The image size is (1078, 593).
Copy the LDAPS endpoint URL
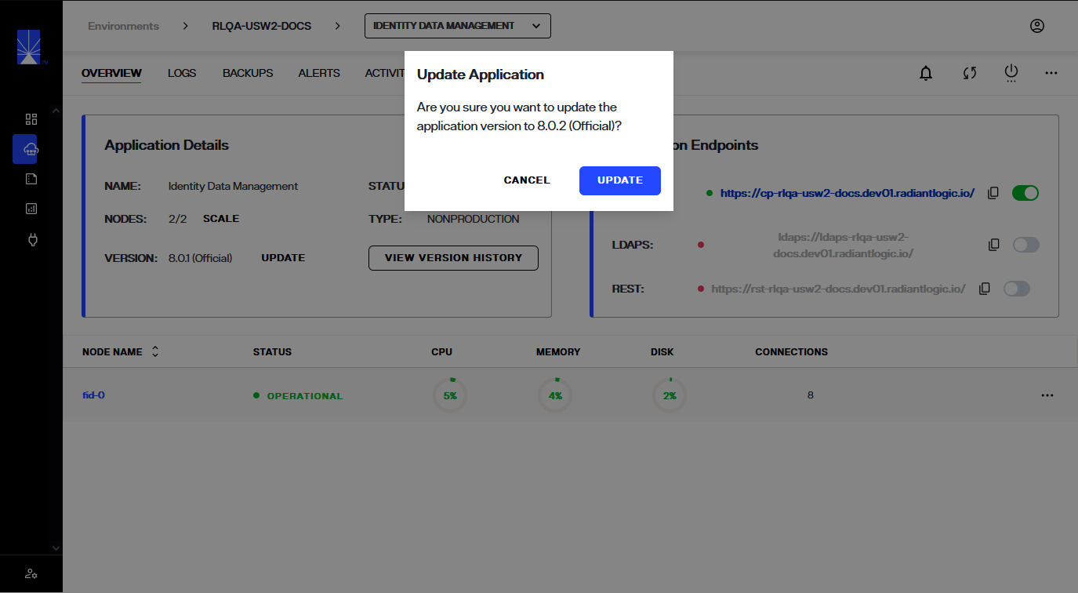coord(994,245)
